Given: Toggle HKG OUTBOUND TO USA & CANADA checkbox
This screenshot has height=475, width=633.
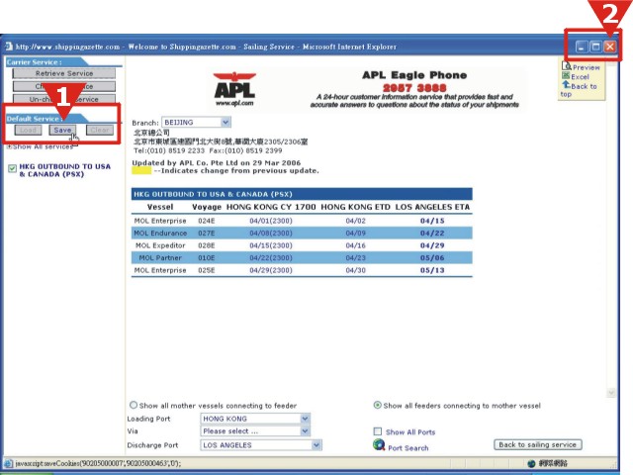Looking at the screenshot, I should point(13,168).
